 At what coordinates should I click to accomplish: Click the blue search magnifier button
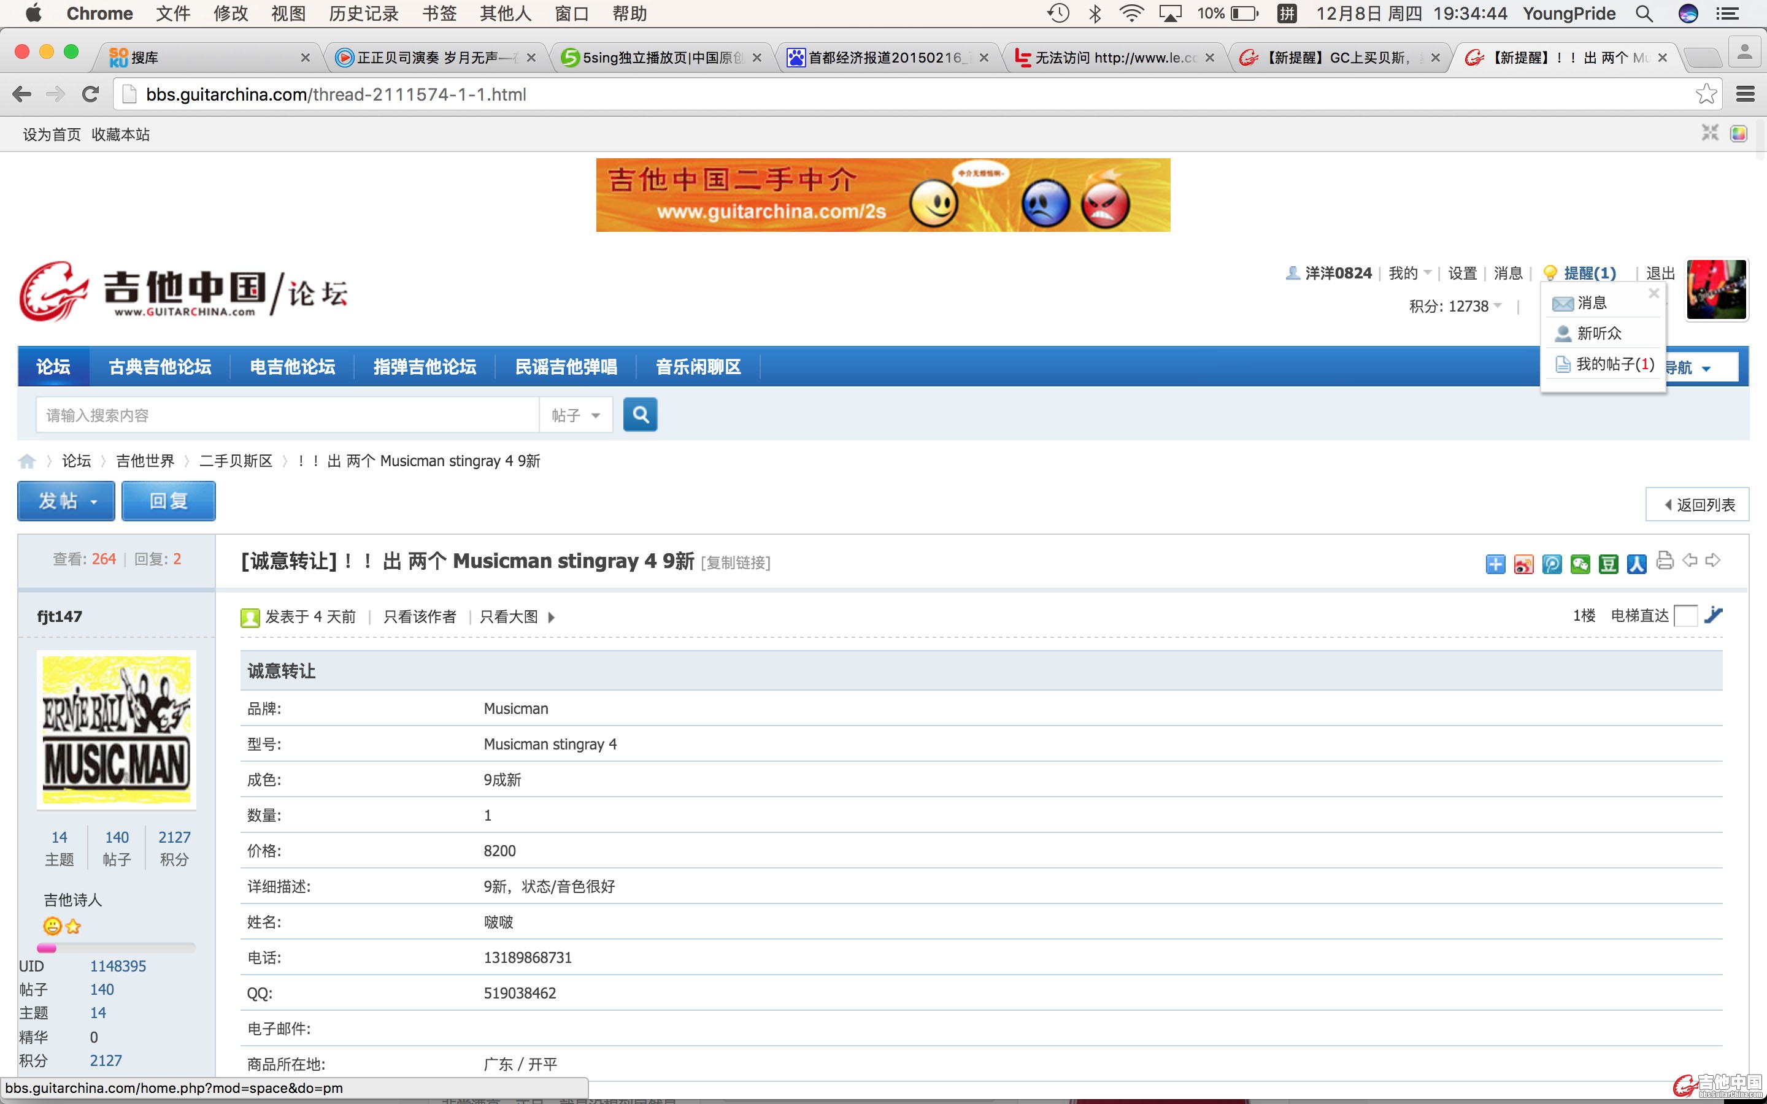click(640, 415)
